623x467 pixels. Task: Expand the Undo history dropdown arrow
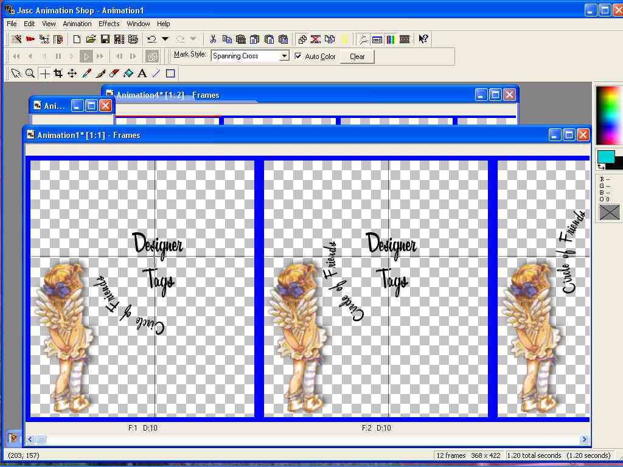[x=165, y=39]
